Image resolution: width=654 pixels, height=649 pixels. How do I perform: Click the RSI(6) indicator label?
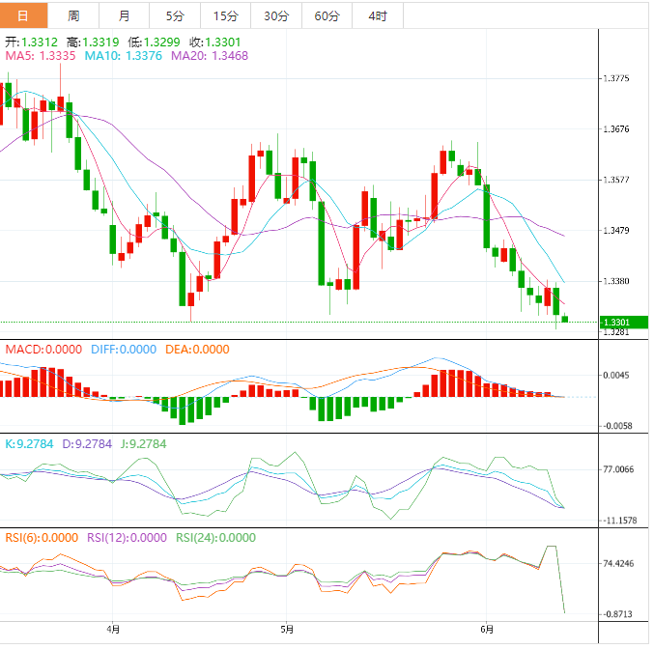(42, 538)
